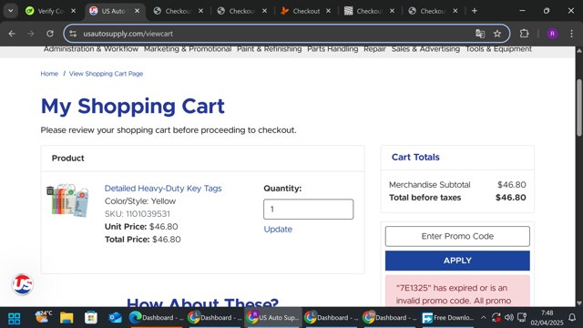583x328 pixels.
Task: Open the site information icon in address bar
Action: (x=73, y=34)
